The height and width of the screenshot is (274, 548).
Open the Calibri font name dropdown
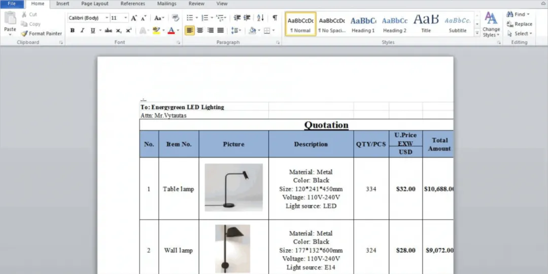(107, 18)
